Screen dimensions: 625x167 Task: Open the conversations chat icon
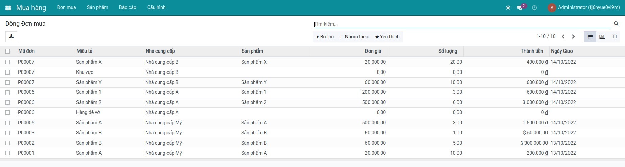519,8
